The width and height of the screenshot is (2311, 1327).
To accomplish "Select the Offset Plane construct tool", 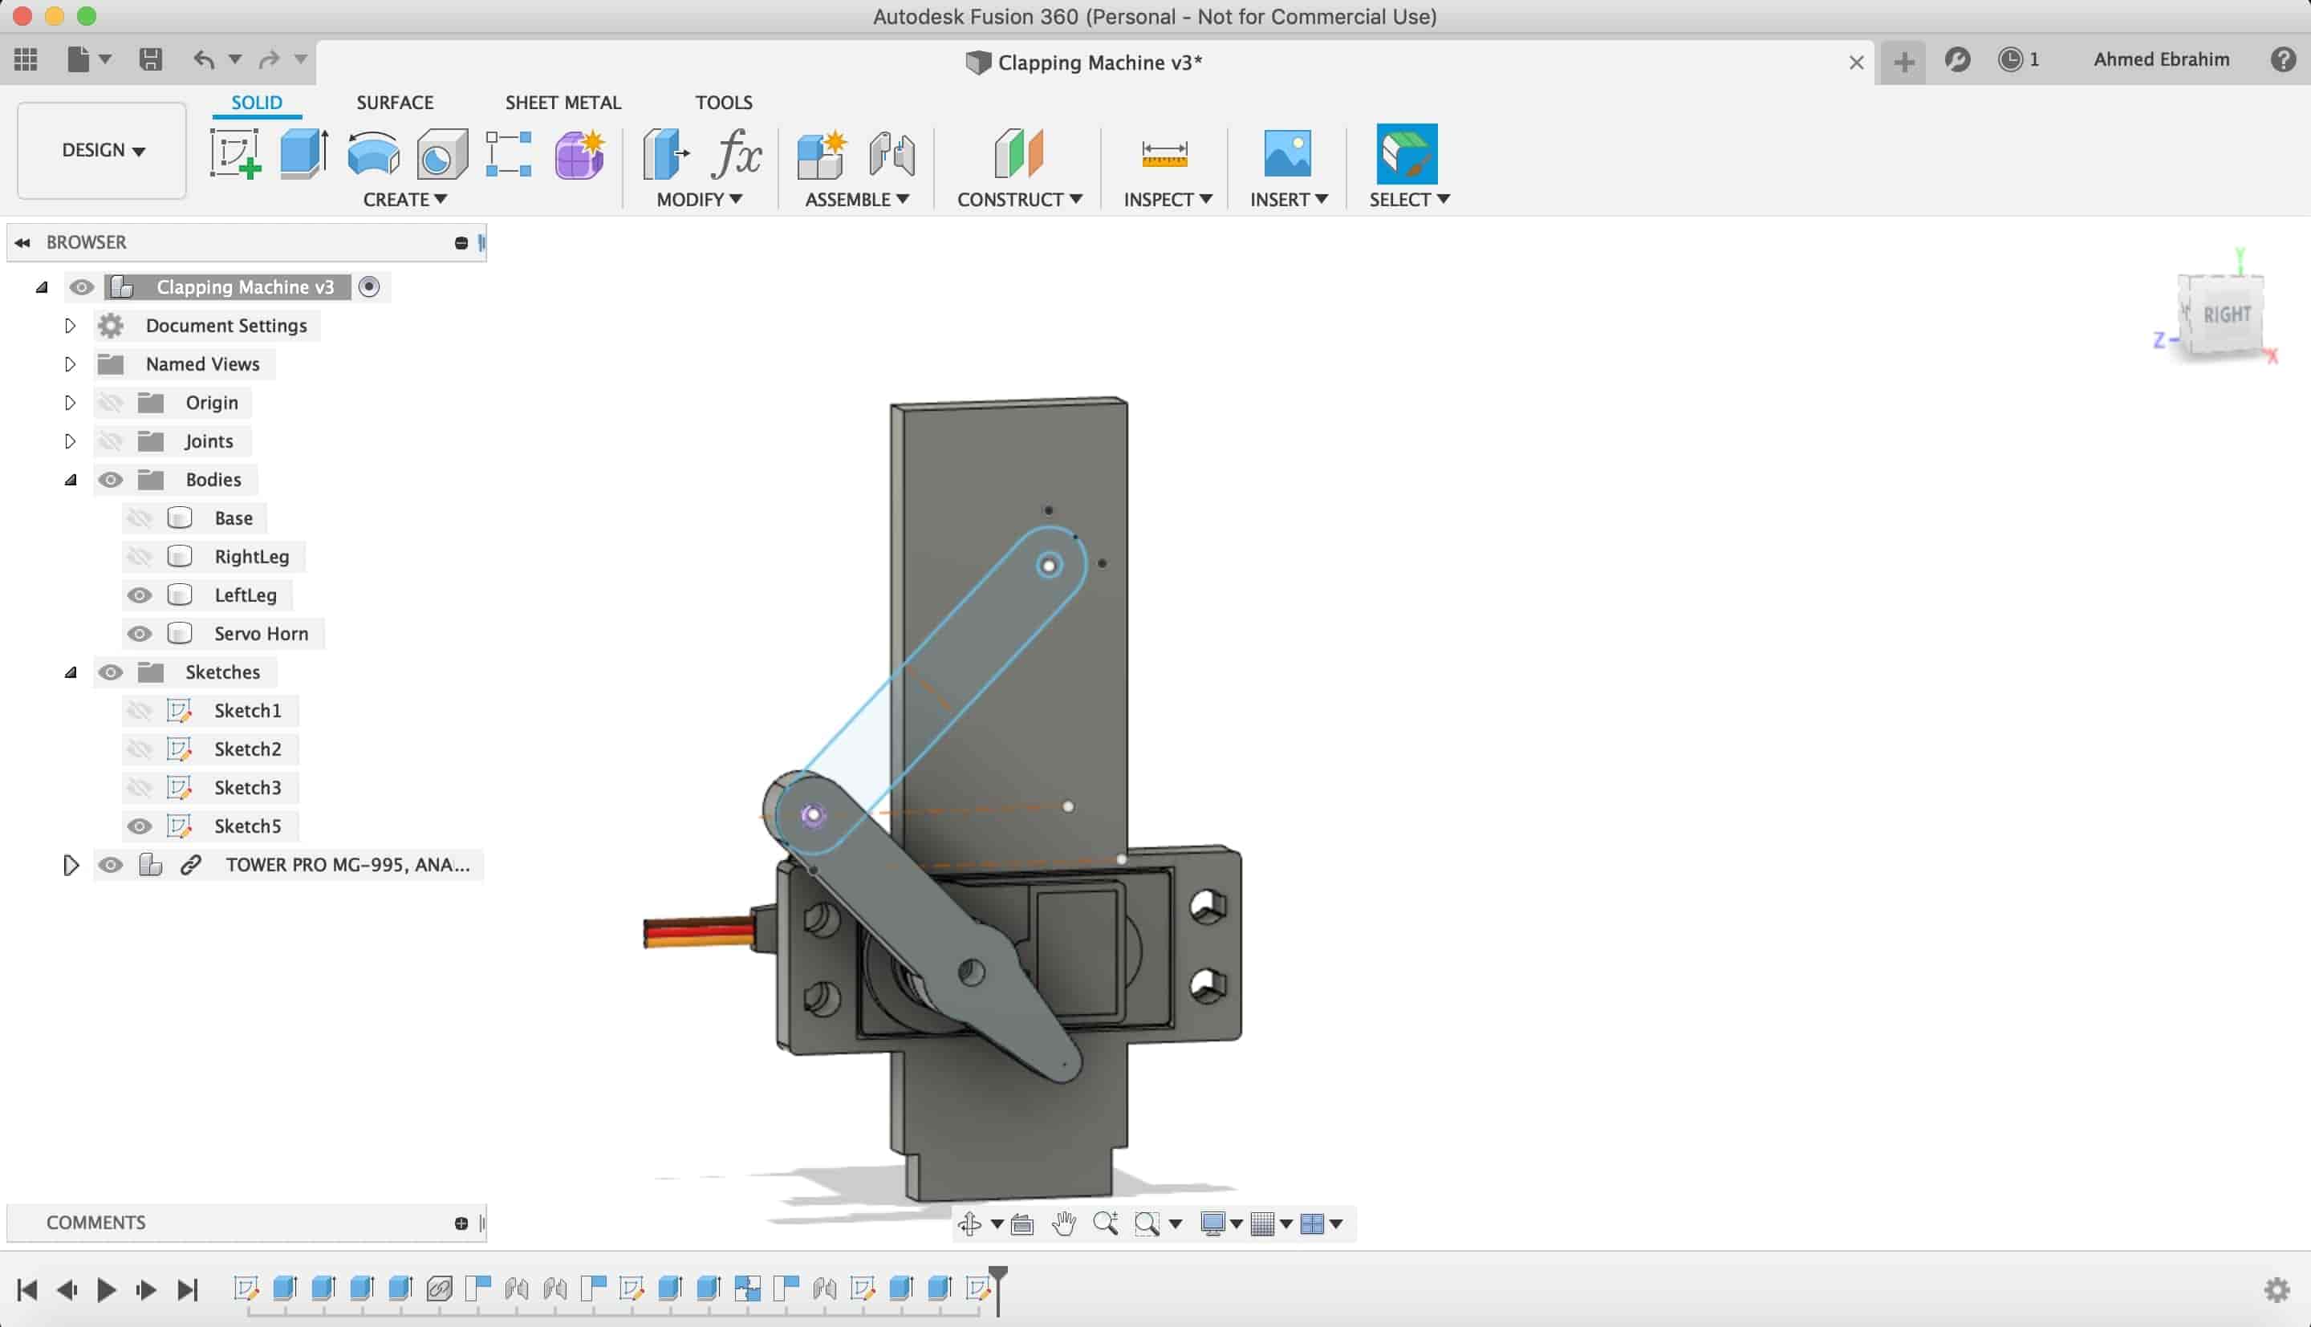I will [1019, 153].
